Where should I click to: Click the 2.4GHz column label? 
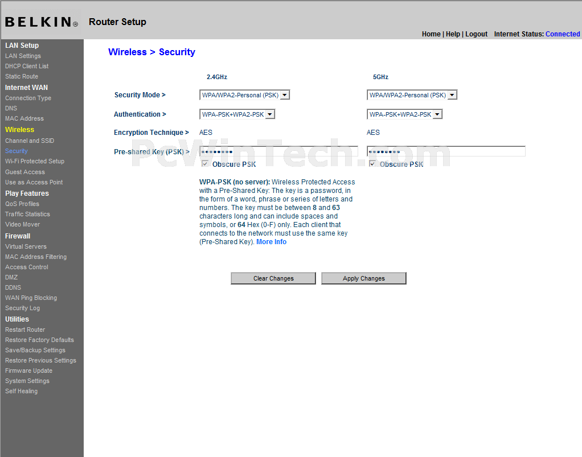217,77
